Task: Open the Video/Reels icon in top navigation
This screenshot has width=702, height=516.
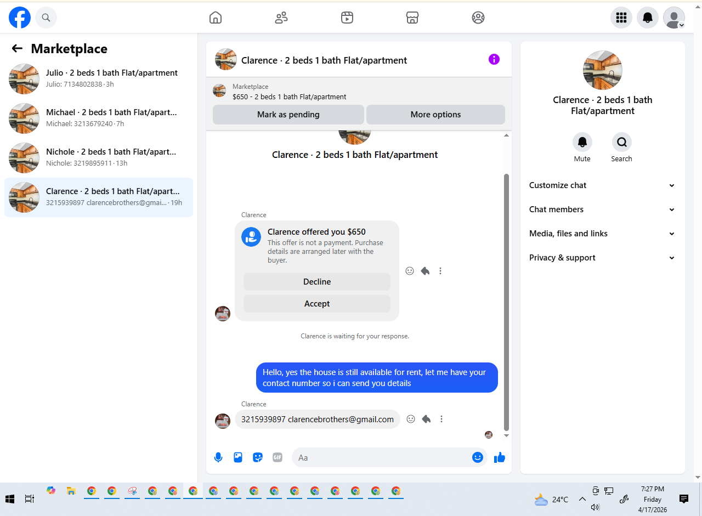Action: 347,18
